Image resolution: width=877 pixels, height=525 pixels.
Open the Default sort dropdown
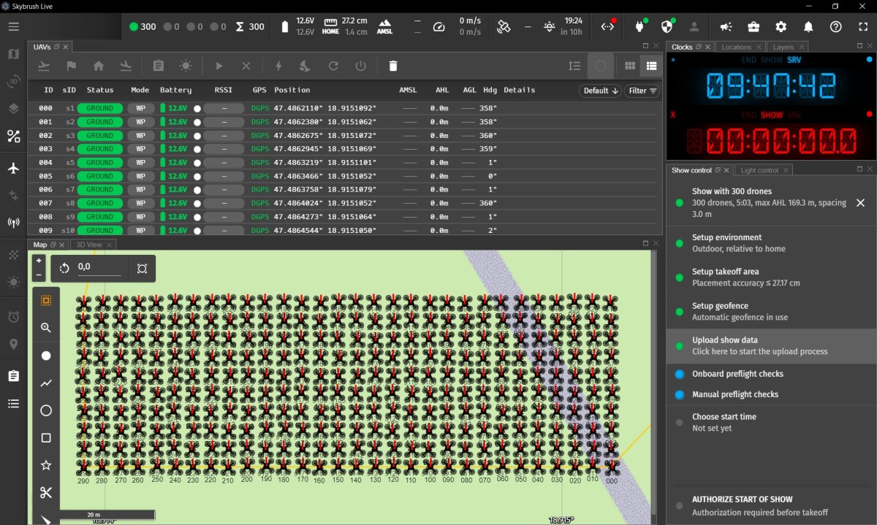pyautogui.click(x=601, y=91)
